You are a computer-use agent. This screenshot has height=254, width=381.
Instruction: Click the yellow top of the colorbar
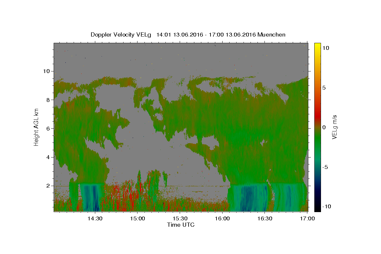point(317,44)
